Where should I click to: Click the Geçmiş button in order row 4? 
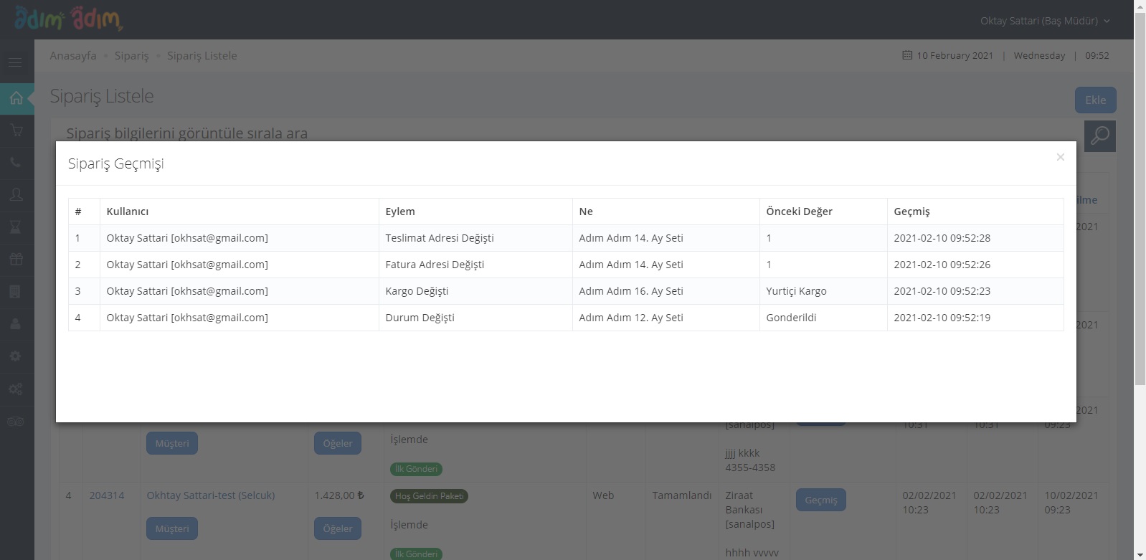click(820, 500)
